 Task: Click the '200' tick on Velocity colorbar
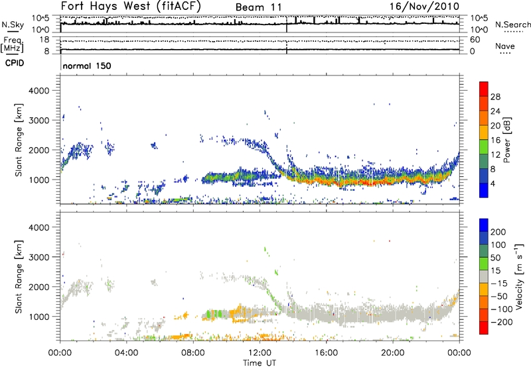click(498, 232)
